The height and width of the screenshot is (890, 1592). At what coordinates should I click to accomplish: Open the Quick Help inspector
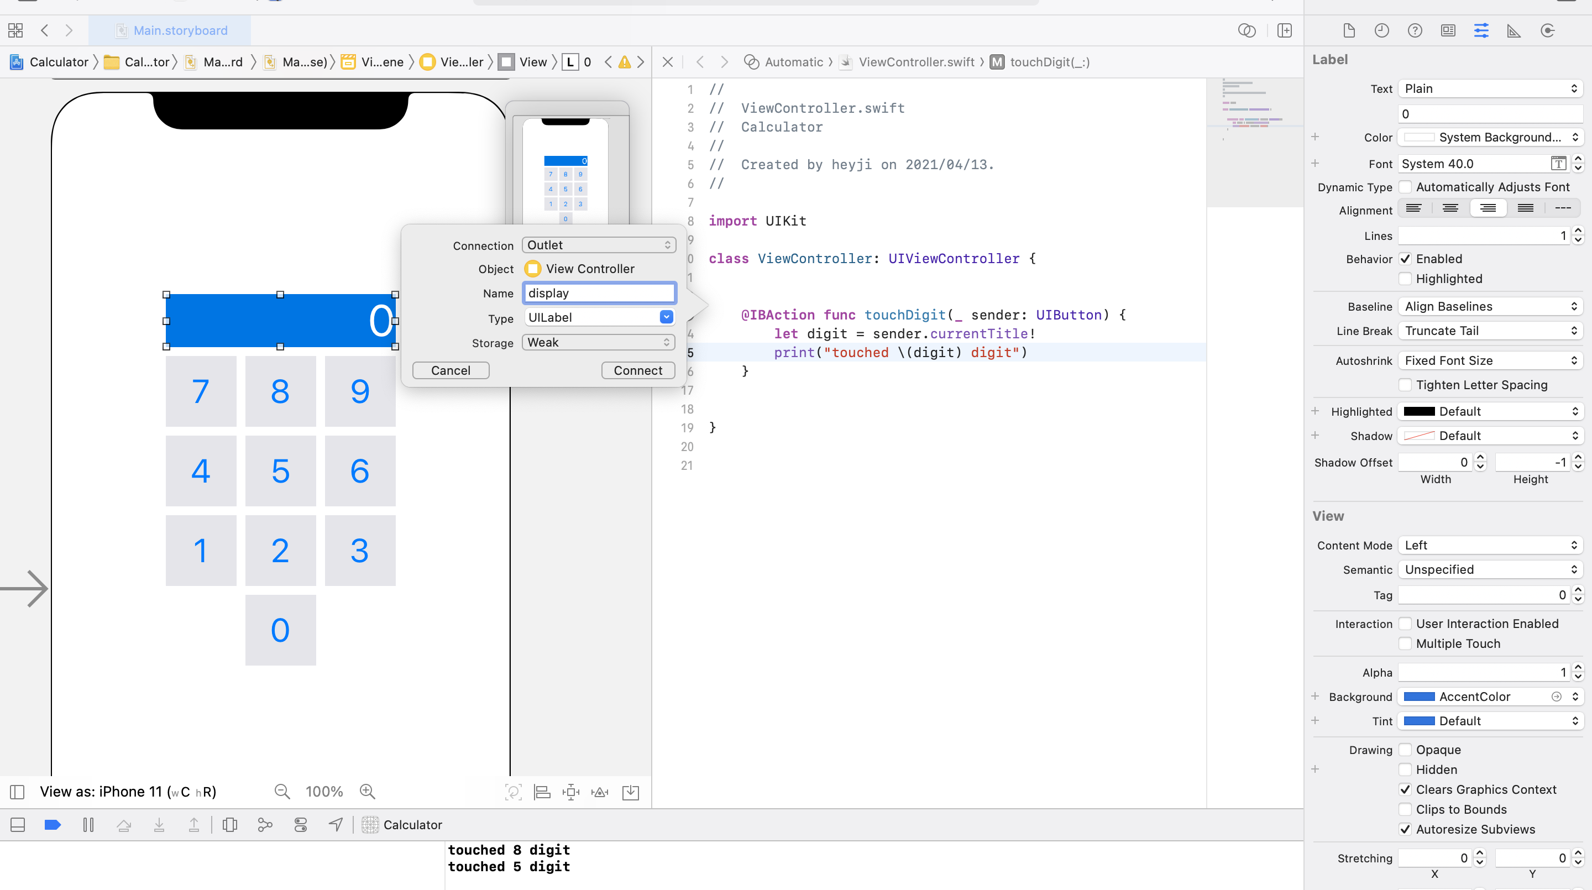pyautogui.click(x=1415, y=31)
